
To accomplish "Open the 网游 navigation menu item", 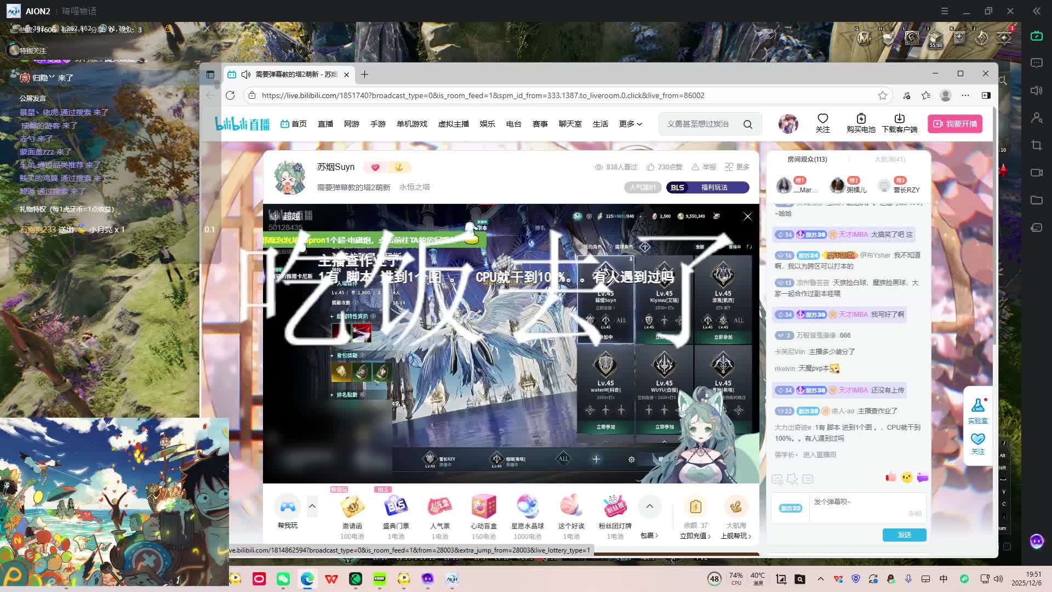I will pos(351,124).
